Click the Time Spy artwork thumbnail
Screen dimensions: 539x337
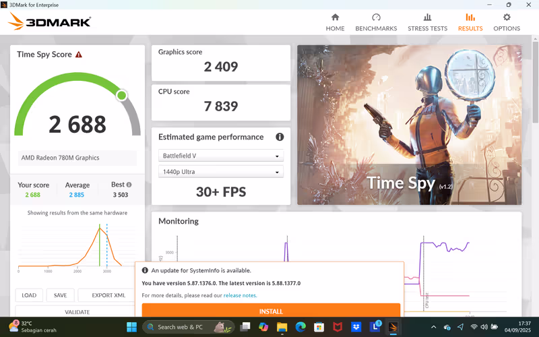click(x=409, y=125)
